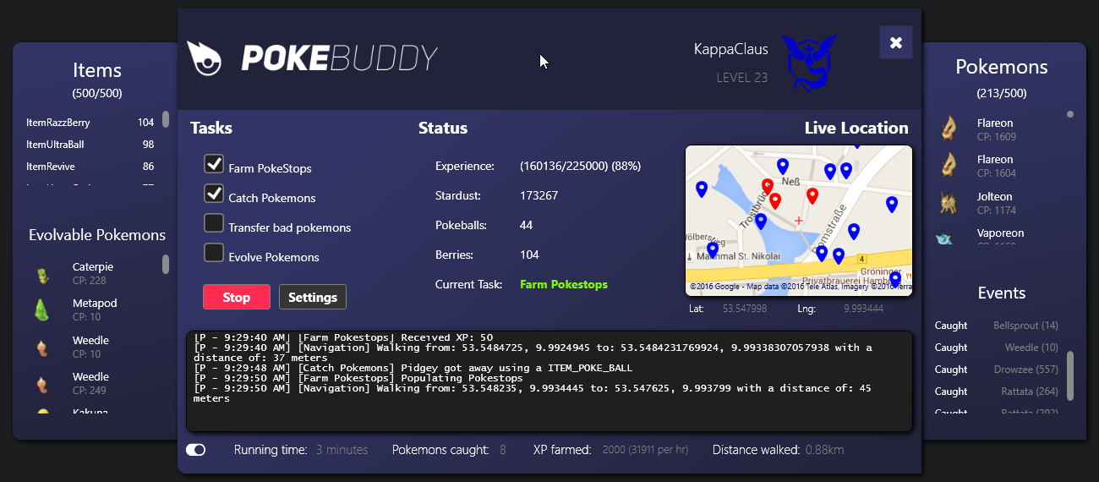This screenshot has width=1099, height=482.
Task: Click the Flareon icon with CP 1604
Action: [x=949, y=165]
